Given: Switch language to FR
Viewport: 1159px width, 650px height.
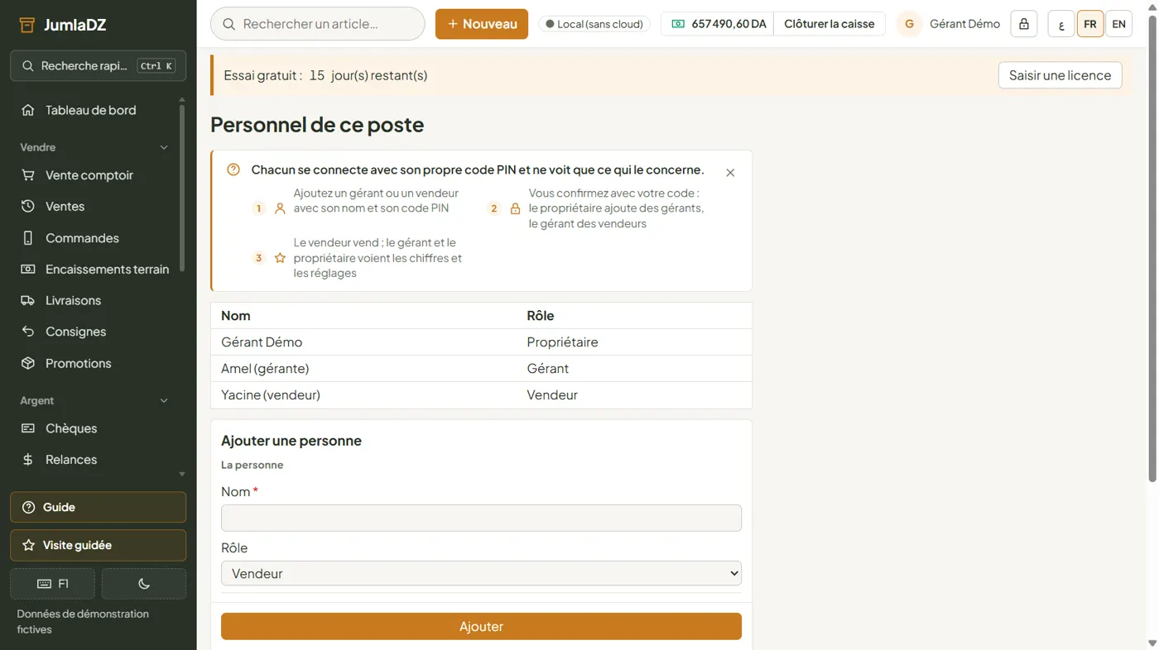Looking at the screenshot, I should (x=1090, y=24).
